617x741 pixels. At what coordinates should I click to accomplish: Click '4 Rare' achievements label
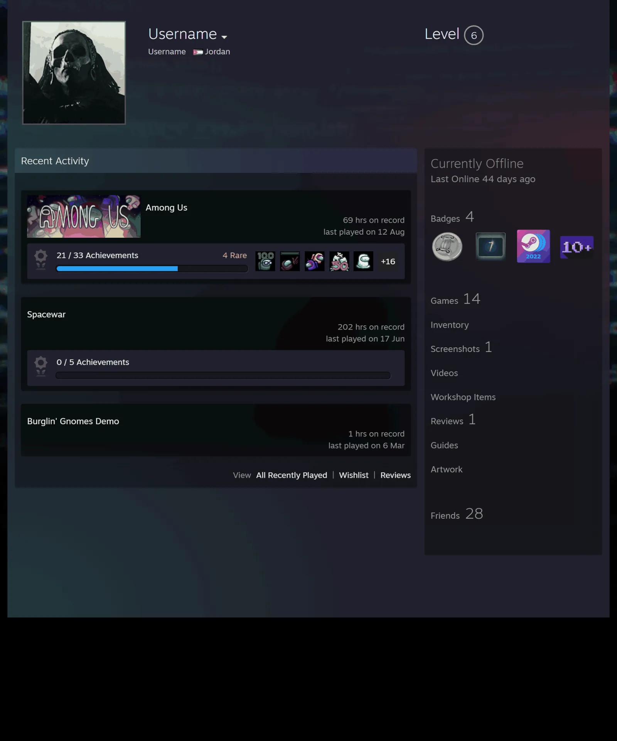click(x=234, y=255)
